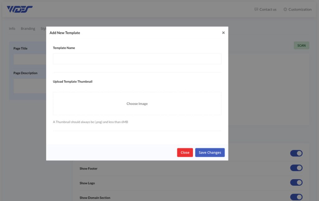The height and width of the screenshot is (201, 319).
Task: Click the gear icon beside Customization
Action: click(285, 9)
